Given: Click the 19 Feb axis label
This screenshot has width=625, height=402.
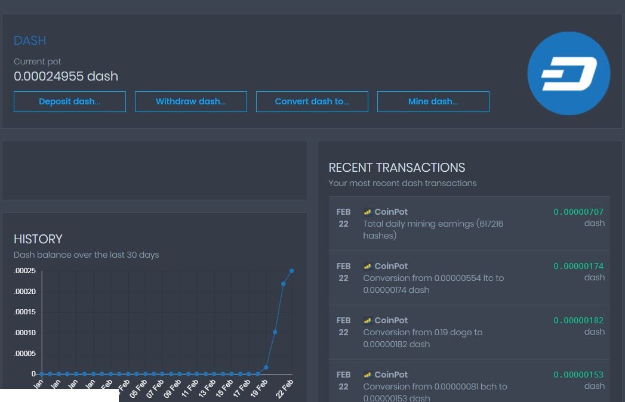Looking at the screenshot, I should (259, 389).
